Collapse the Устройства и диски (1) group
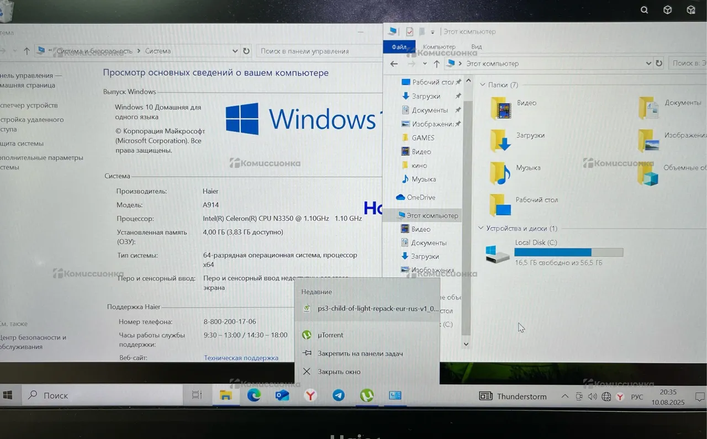The image size is (707, 439). pyautogui.click(x=482, y=229)
